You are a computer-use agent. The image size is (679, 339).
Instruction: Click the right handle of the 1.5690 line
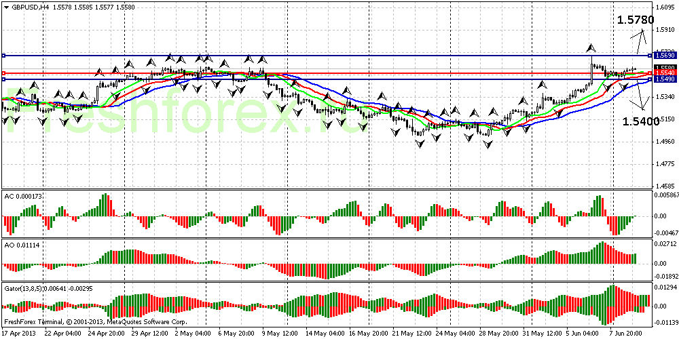tap(650, 55)
